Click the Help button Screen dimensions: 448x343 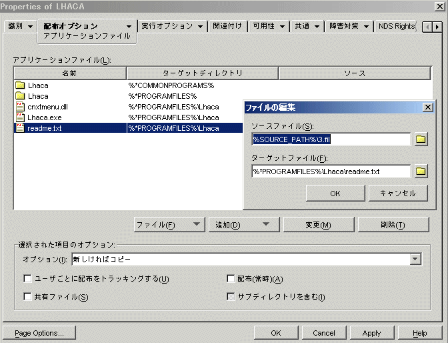click(420, 333)
